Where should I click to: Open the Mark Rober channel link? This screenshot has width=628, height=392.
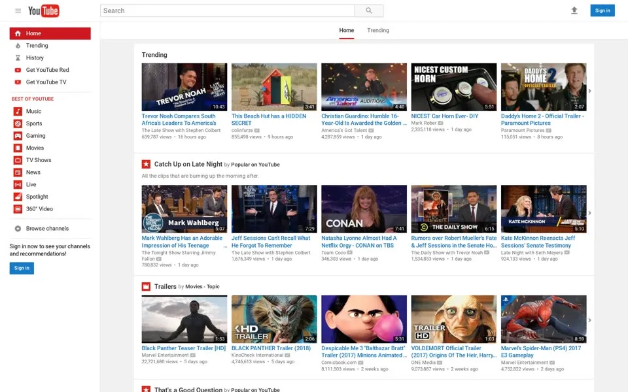coord(424,123)
